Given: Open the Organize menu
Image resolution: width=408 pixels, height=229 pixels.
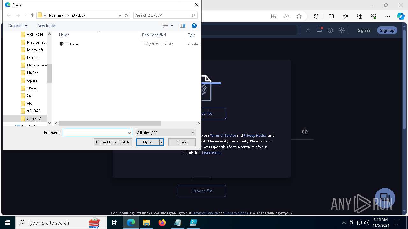Looking at the screenshot, I should [18, 26].
